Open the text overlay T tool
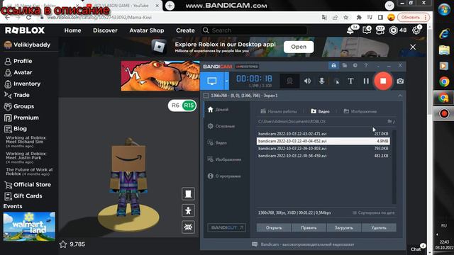 [x=350, y=81]
